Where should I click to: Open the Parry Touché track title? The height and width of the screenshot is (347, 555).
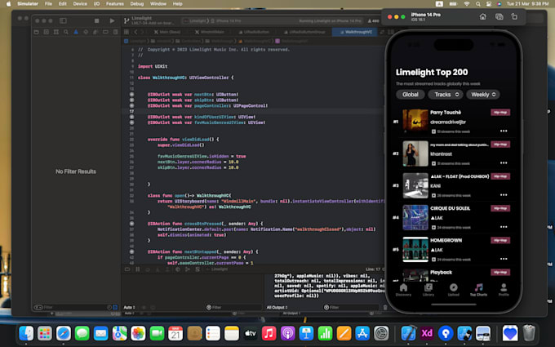(x=446, y=112)
